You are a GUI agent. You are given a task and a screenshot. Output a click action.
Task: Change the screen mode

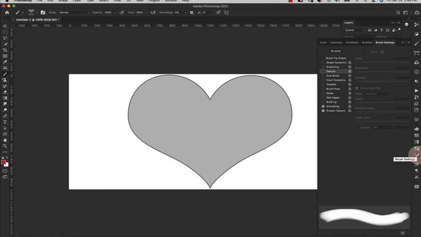pyautogui.click(x=5, y=177)
